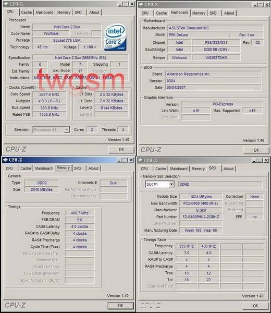Click OK in the SPD window
The image size is (271, 313).
pyautogui.click(x=256, y=306)
